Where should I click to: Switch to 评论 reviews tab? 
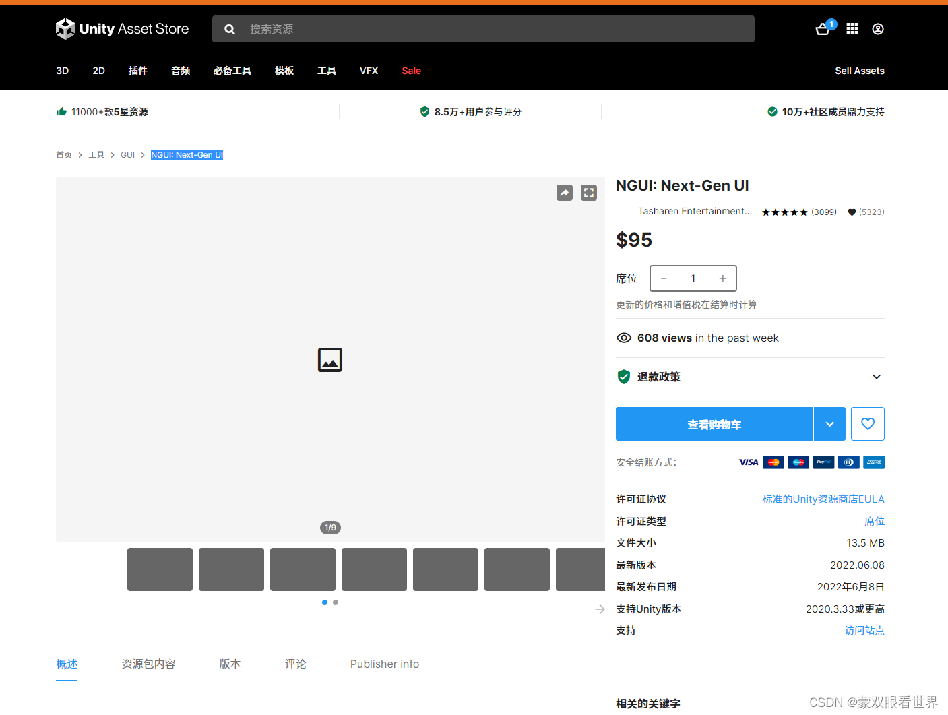296,664
